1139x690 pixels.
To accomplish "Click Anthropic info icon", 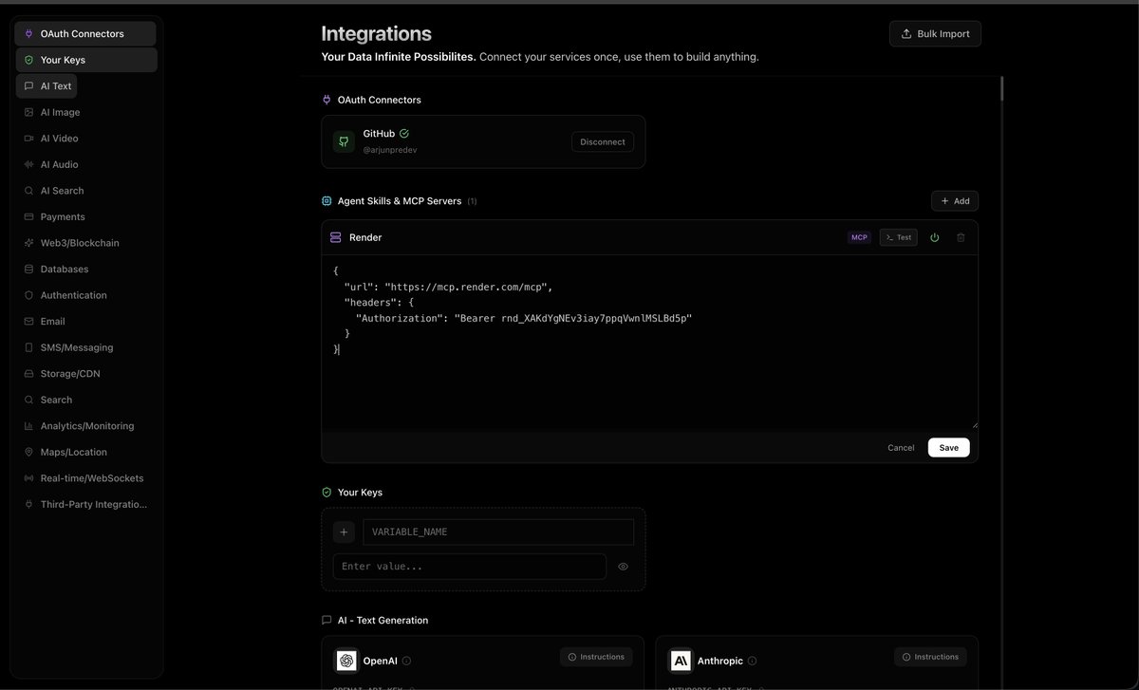I will pyautogui.click(x=752, y=661).
